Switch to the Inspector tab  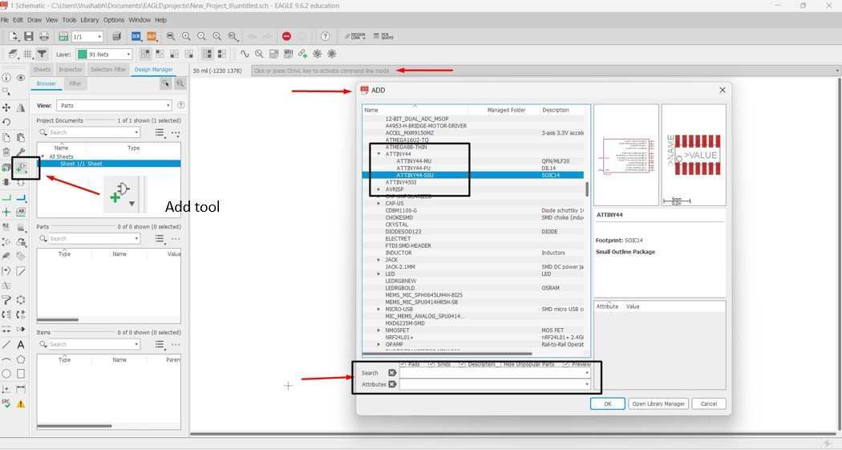point(71,69)
